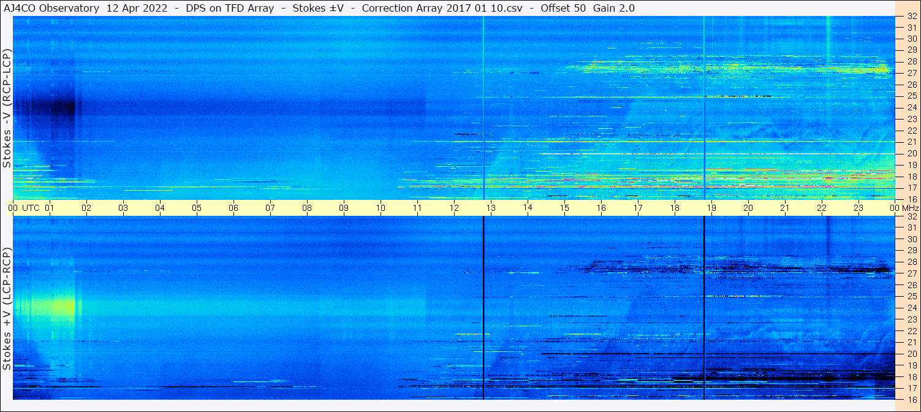Click the 27 MHz tick of Stokes +V panel
Screen dimensions: 921x412
coord(911,273)
